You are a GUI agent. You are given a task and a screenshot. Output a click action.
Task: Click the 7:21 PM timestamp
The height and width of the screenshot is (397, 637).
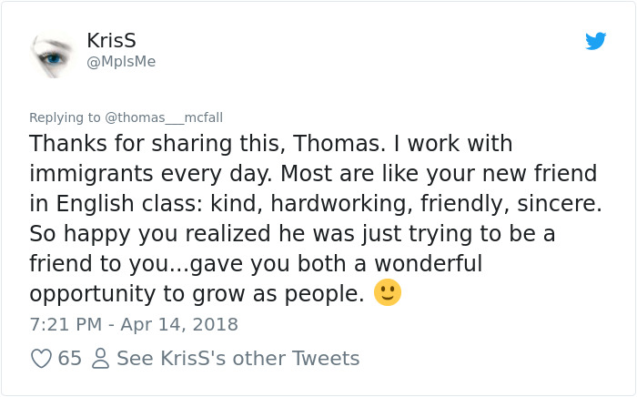[67, 324]
